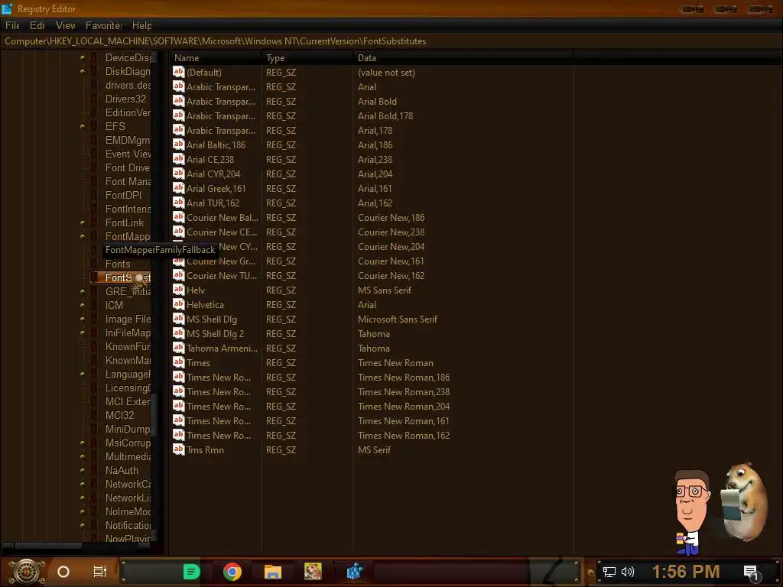Viewport: 783px width, 587px height.
Task: Open the Start button on the taskbar
Action: [27, 572]
